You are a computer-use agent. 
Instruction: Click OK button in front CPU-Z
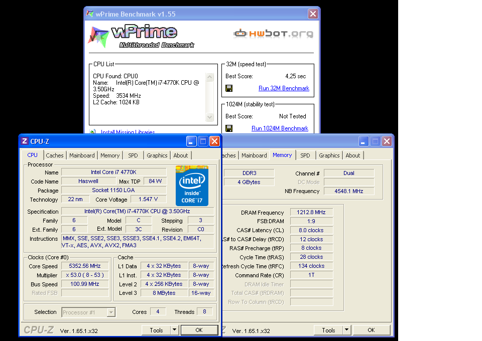(x=199, y=330)
